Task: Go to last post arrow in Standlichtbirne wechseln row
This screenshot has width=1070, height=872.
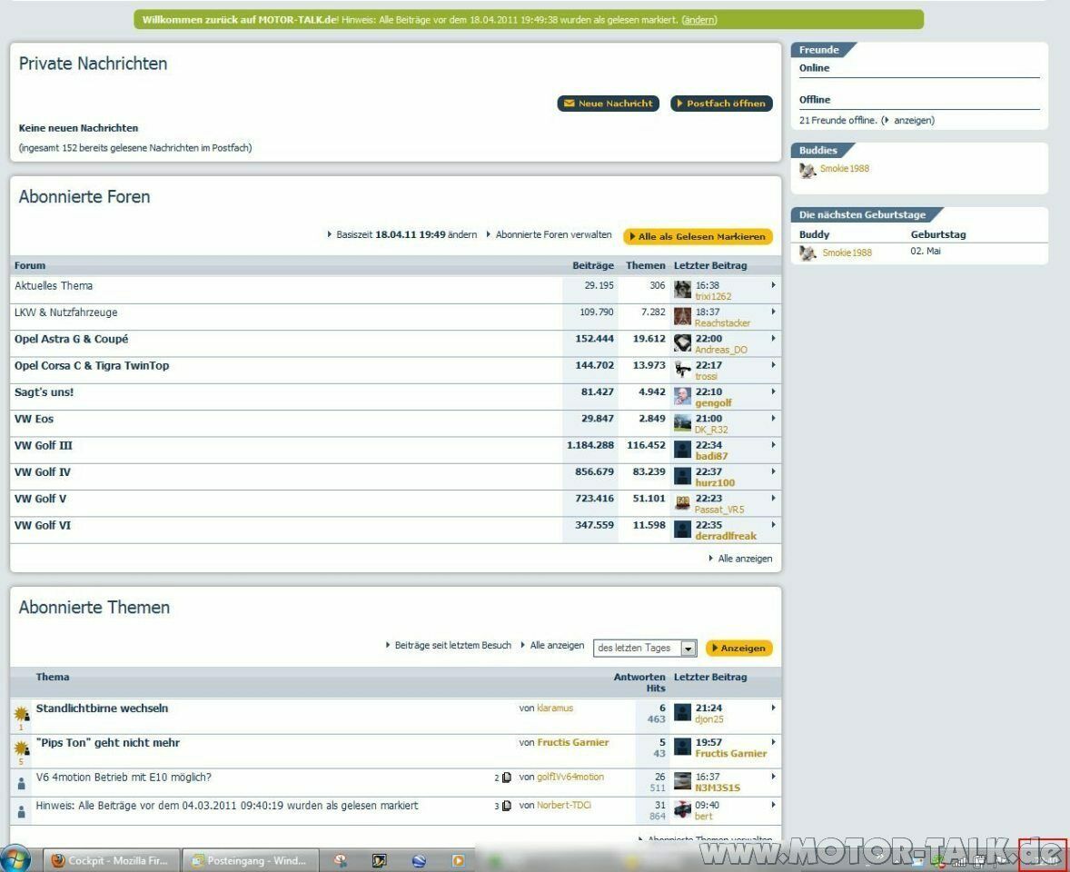Action: click(x=773, y=708)
